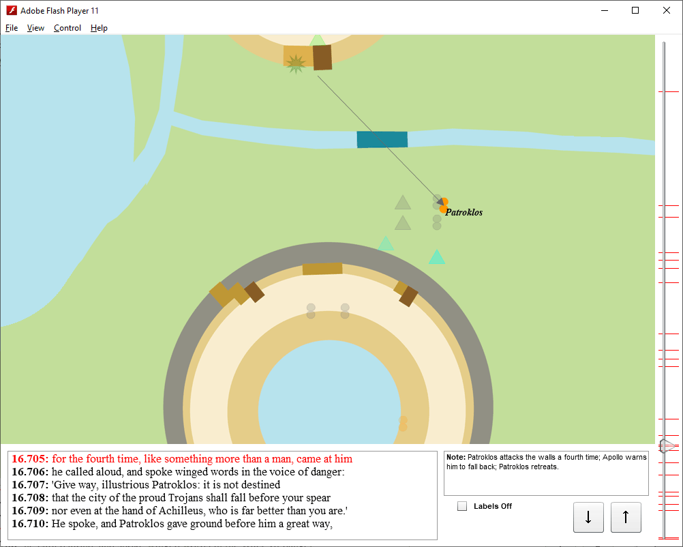Select line 16.710 'He spoke, and Patroklos gave ground'
The image size is (683, 547).
pos(172,523)
